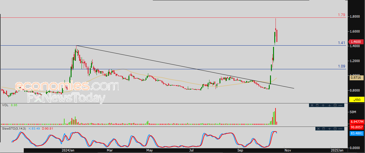Image resolution: width=365 pixels, height=153 pixels.
Task: Select the red 1.79 resistance line label
Action: [342, 15]
